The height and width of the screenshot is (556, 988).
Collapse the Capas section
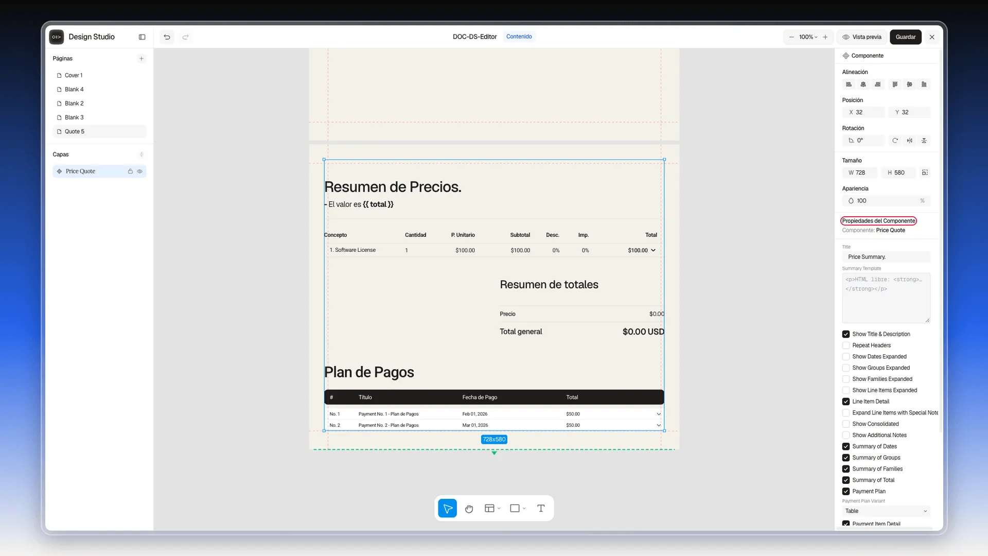point(142,154)
